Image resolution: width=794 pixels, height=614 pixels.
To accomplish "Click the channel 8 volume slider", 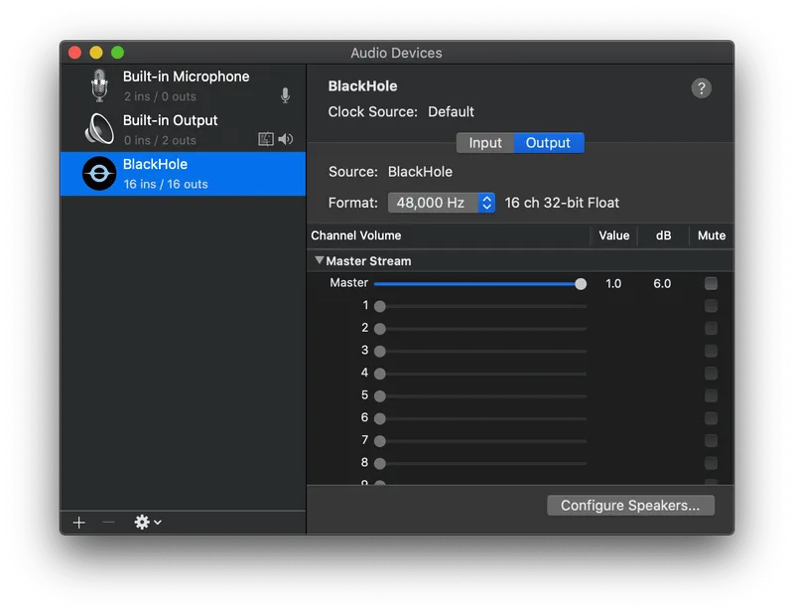I will [480, 463].
